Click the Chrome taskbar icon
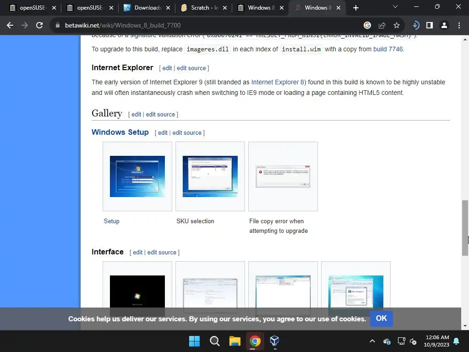Image resolution: width=469 pixels, height=352 pixels. point(255,341)
